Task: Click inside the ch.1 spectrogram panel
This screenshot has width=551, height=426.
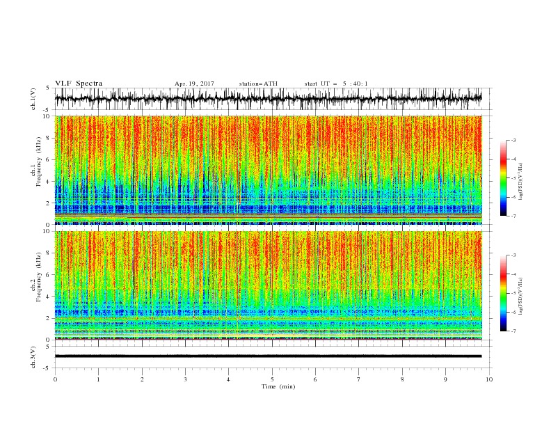Action: (269, 170)
